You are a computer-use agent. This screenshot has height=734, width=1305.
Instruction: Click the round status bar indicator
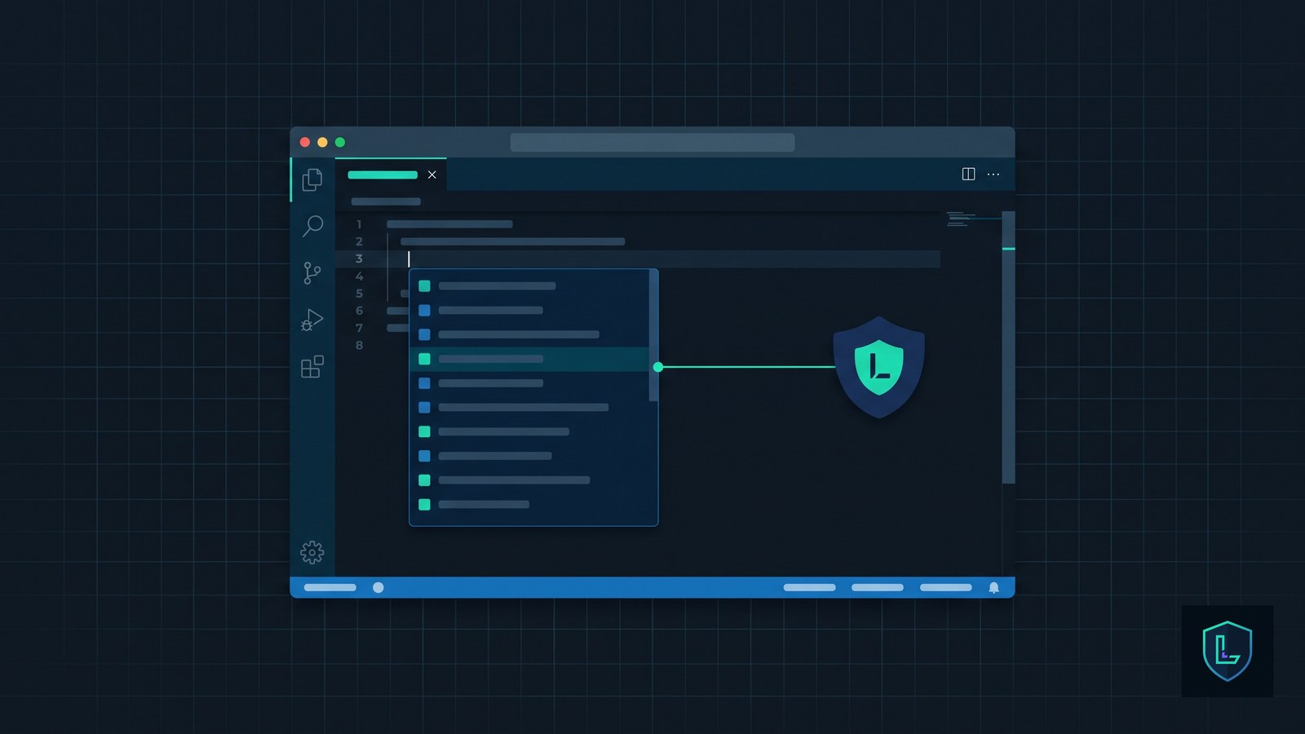[378, 587]
